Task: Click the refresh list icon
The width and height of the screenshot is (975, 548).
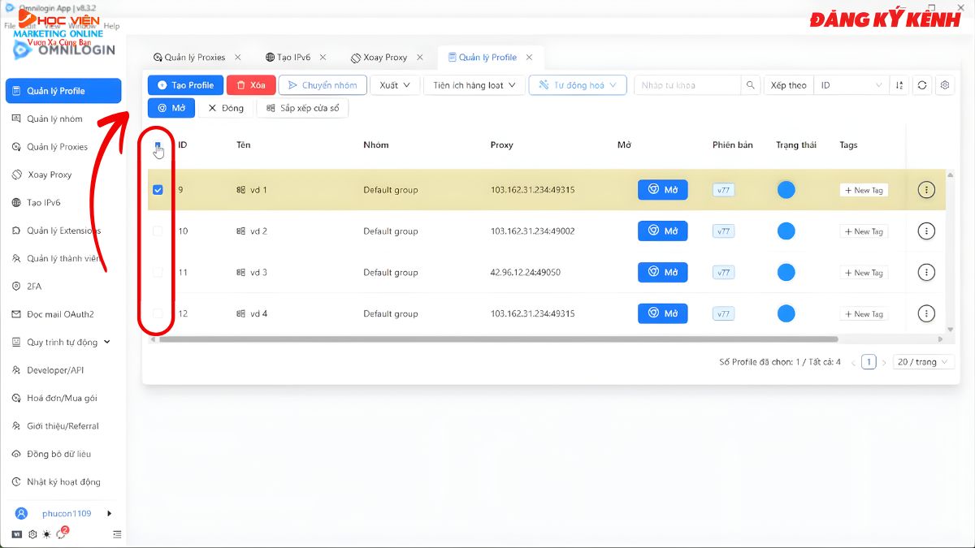Action: click(921, 85)
